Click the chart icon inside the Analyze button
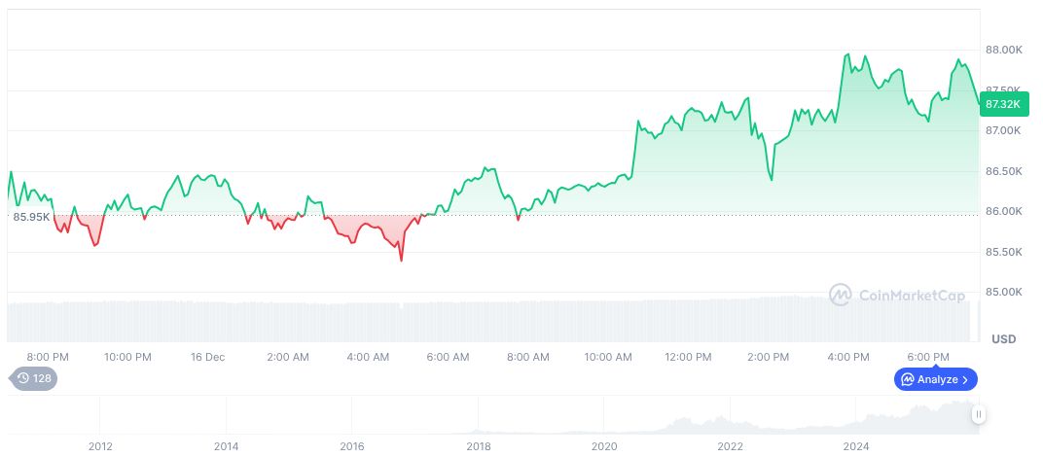 [908, 379]
